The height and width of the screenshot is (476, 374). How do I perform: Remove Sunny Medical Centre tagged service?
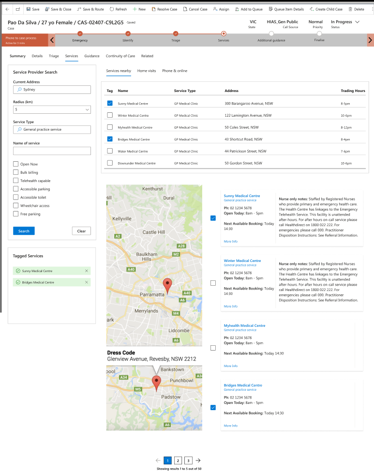coord(87,271)
